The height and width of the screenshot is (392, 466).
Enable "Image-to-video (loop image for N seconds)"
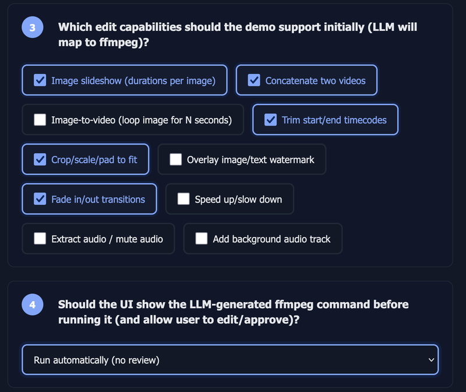(40, 120)
